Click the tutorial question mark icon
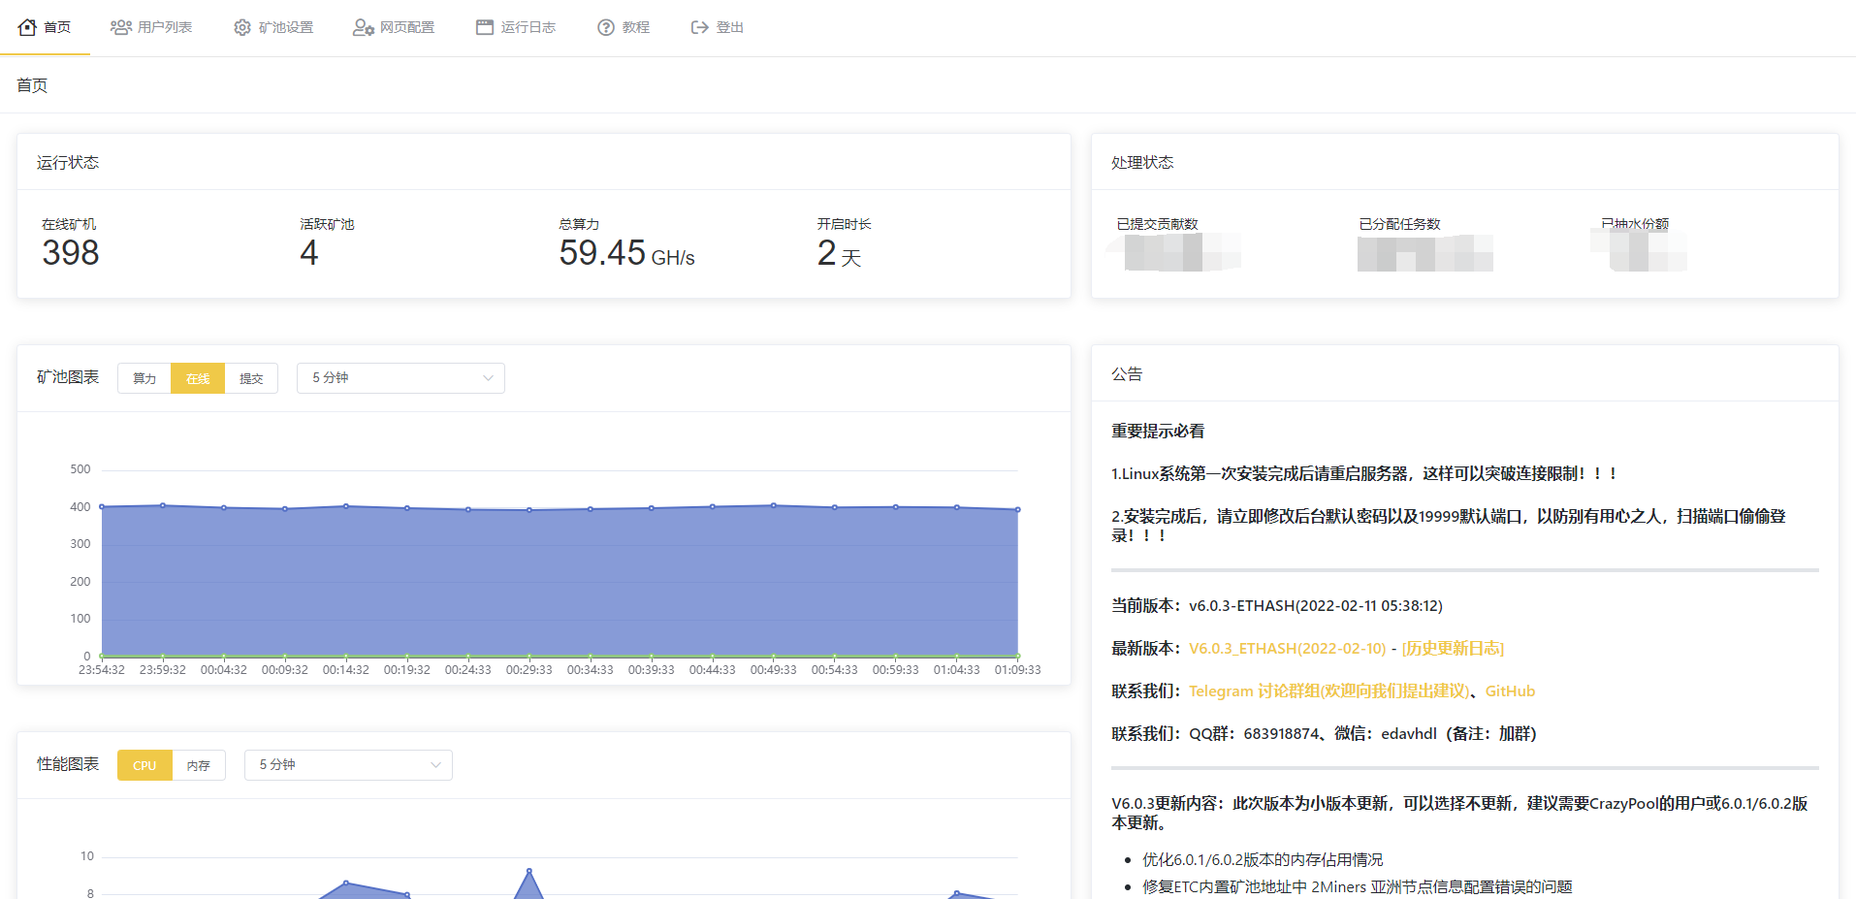The height and width of the screenshot is (899, 1856). point(606,27)
